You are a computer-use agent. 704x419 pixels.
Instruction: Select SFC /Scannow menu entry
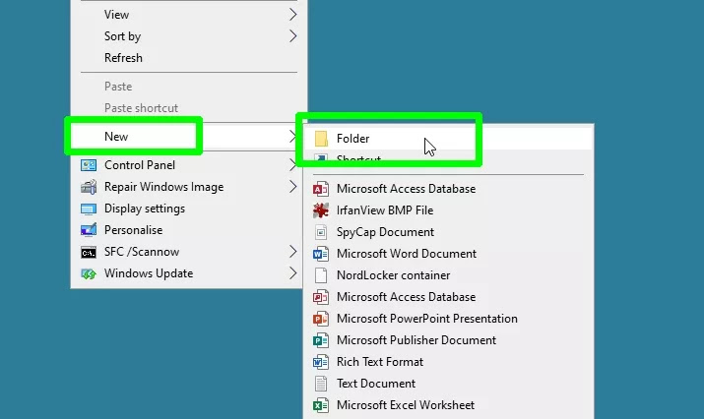click(x=189, y=252)
